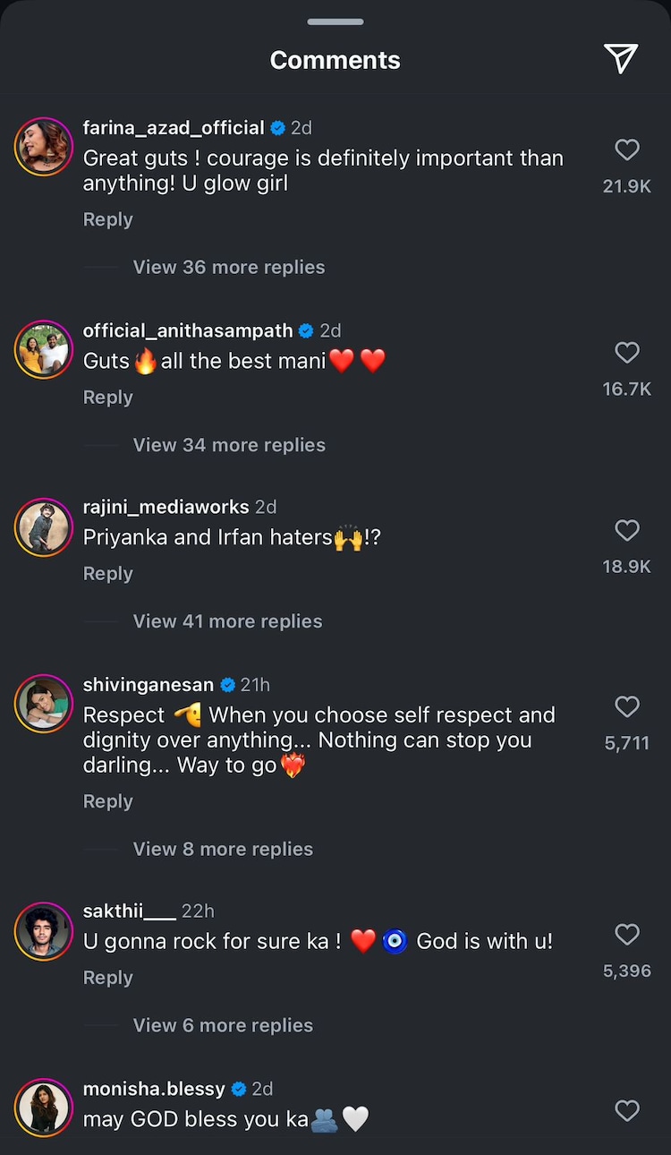Open farina_azad_official's profile picture

43,146
